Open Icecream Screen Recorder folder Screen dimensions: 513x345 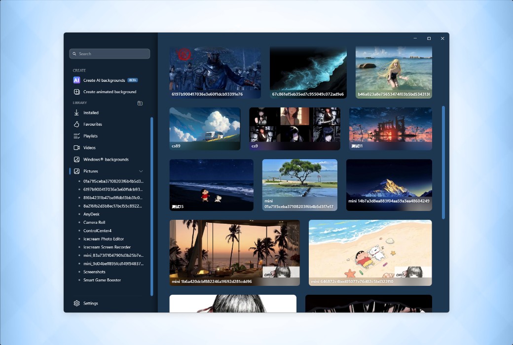click(107, 247)
